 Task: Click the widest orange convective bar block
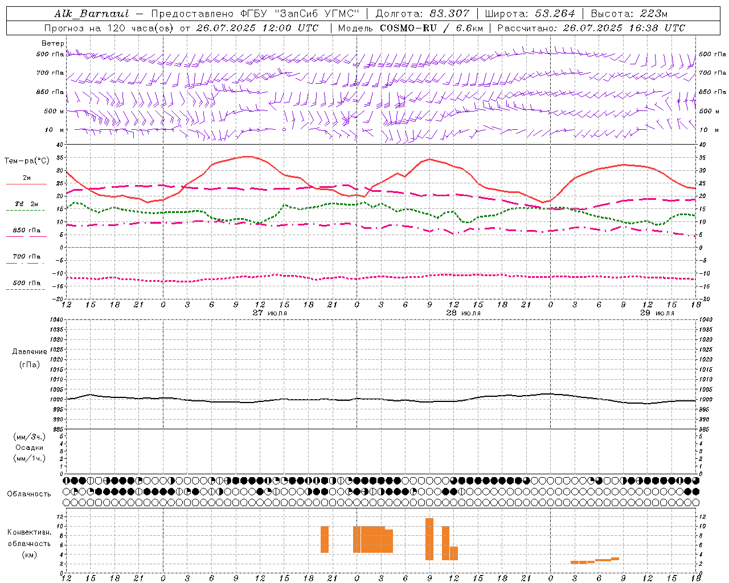[x=373, y=539]
